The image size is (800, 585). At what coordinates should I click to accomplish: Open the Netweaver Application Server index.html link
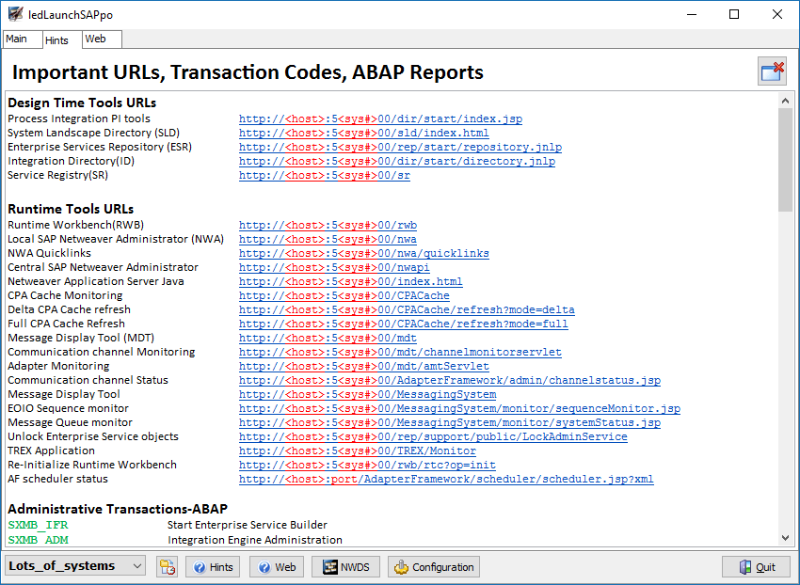pyautogui.click(x=350, y=281)
